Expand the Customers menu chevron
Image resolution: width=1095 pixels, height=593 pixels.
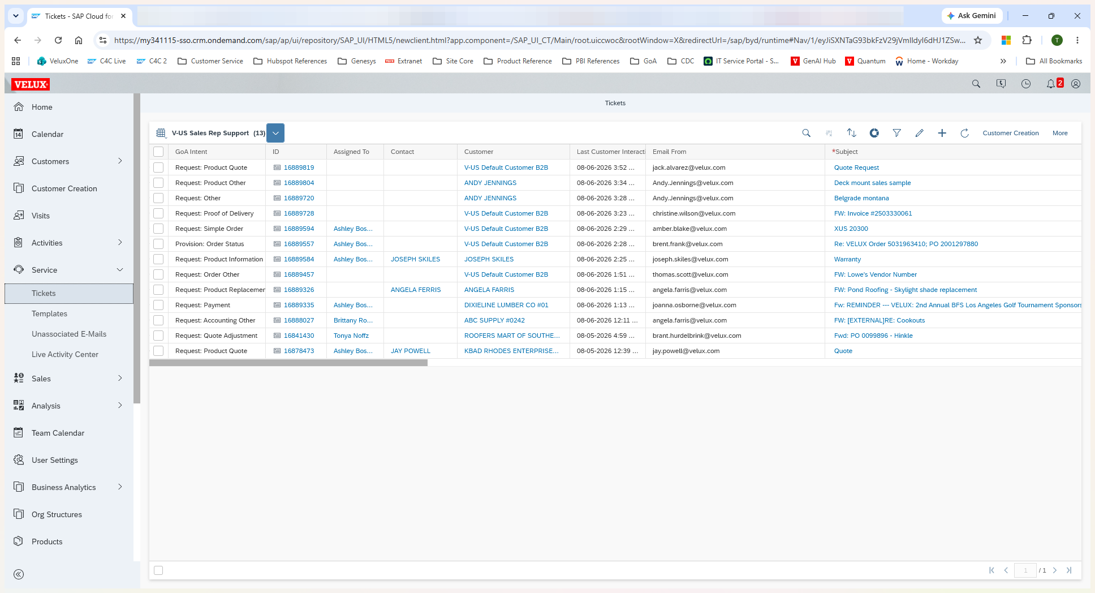pyautogui.click(x=120, y=161)
